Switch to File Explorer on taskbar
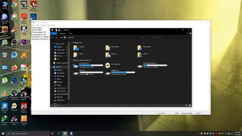The width and height of the screenshot is (242, 136). (65, 133)
